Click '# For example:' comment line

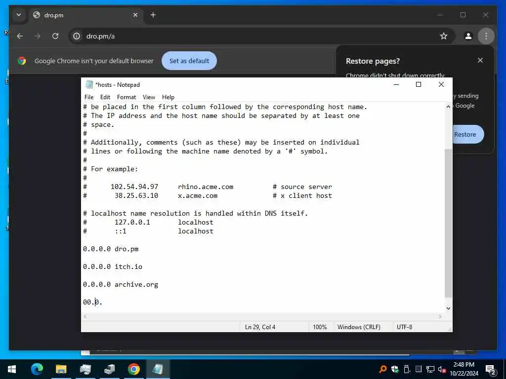tap(110, 169)
